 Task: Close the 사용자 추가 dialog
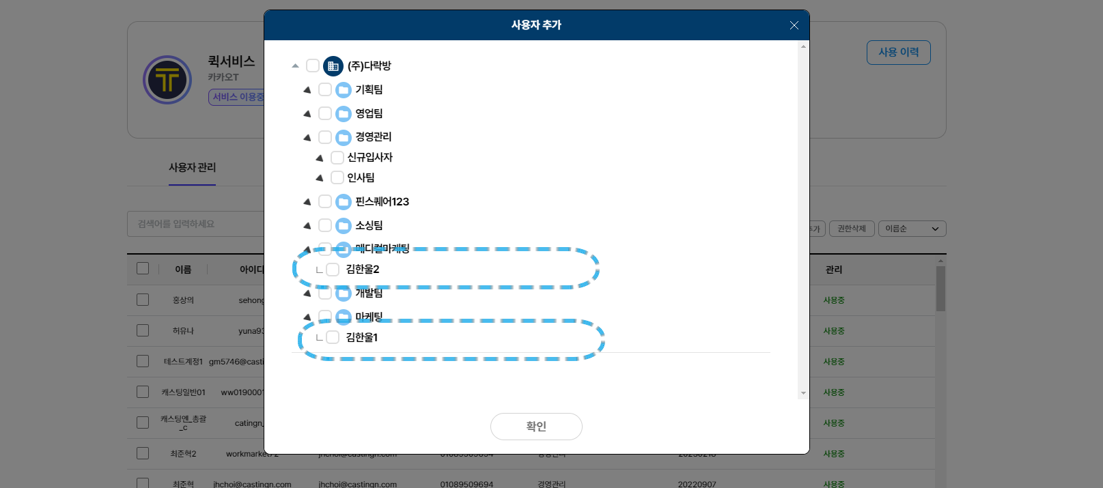coord(794,25)
